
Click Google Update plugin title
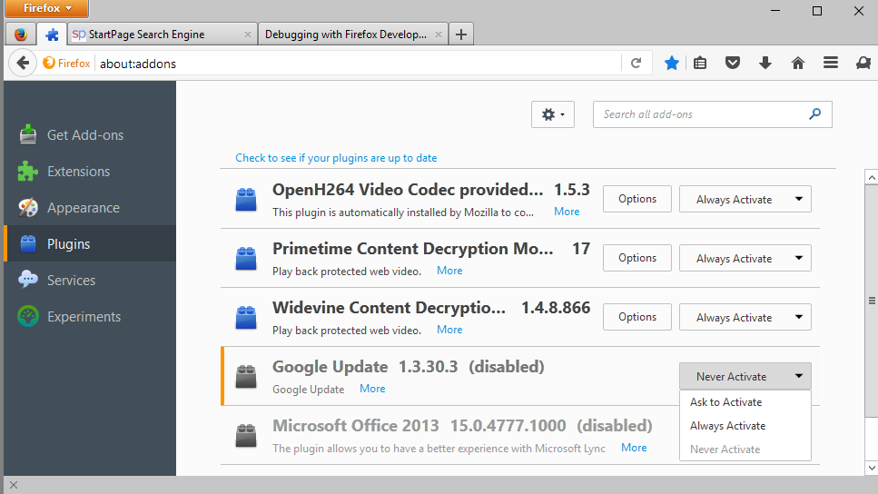click(x=330, y=367)
